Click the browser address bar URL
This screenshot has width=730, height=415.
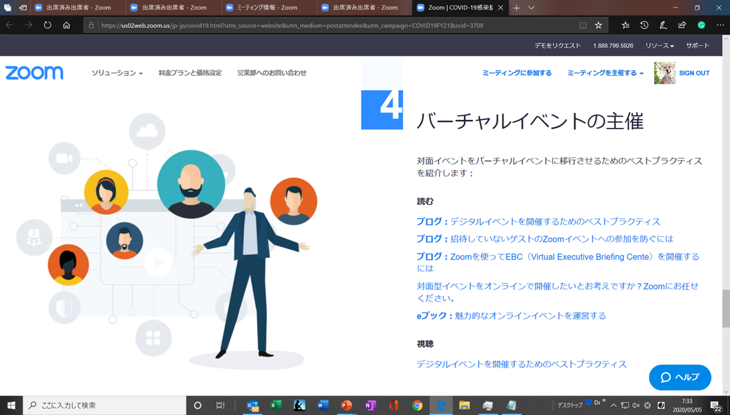tap(293, 25)
